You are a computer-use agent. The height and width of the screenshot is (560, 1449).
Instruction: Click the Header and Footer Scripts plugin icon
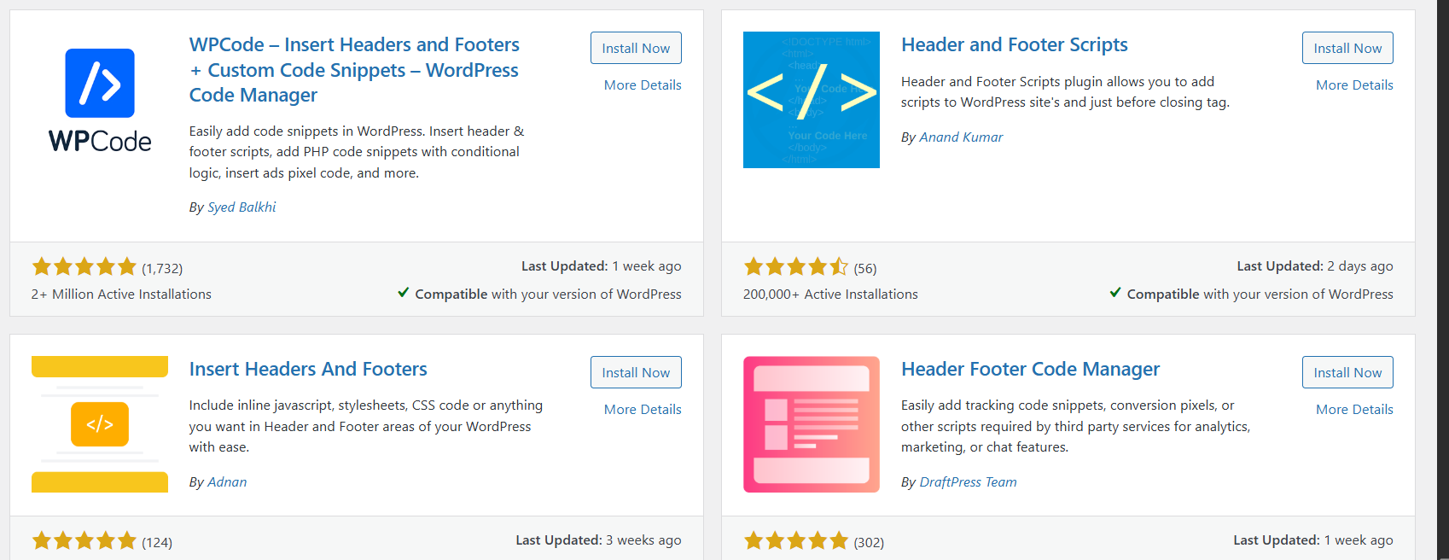coord(811,100)
